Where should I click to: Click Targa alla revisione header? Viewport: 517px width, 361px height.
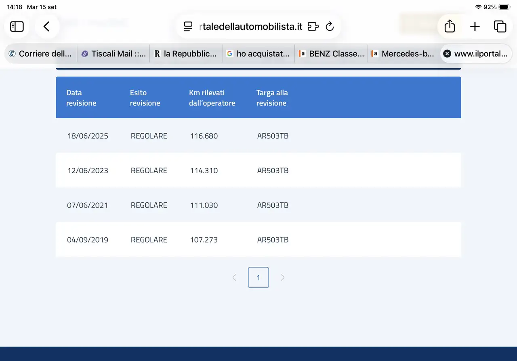272,98
